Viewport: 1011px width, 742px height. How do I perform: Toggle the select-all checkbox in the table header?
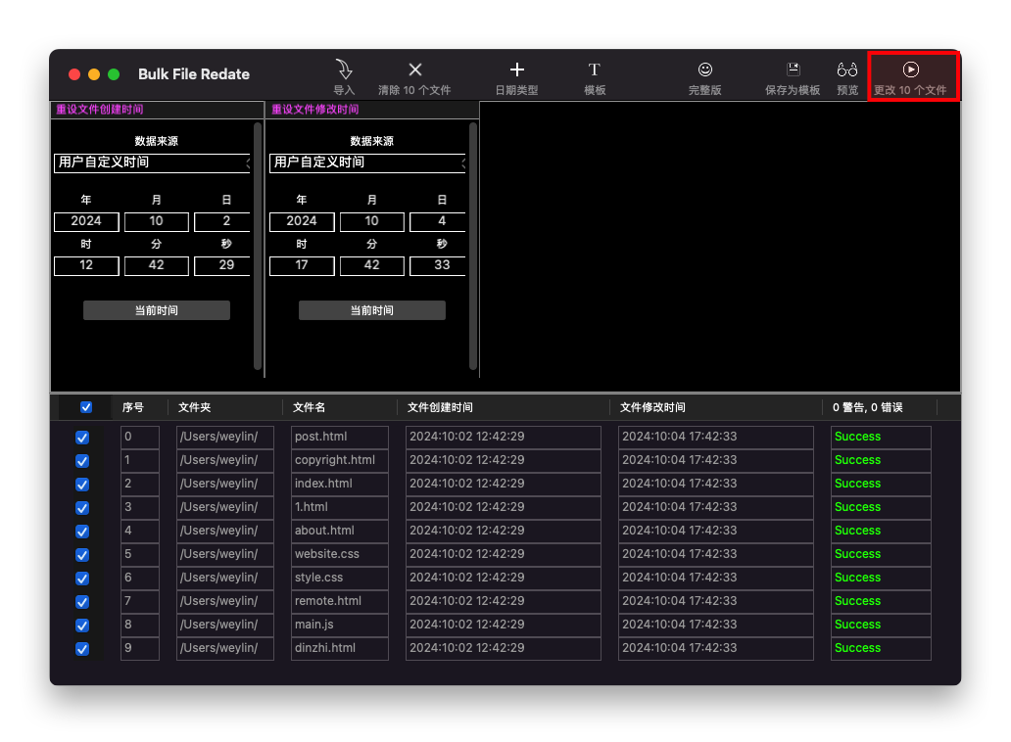[x=86, y=407]
